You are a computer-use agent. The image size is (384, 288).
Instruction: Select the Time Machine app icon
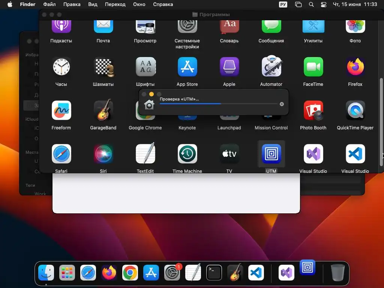(187, 154)
